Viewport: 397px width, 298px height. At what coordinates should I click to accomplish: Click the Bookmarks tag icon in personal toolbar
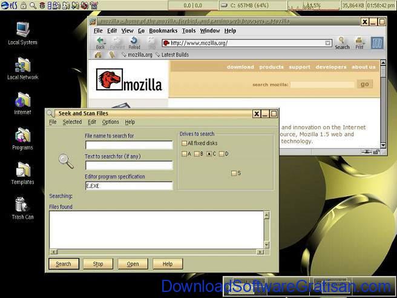[112, 55]
